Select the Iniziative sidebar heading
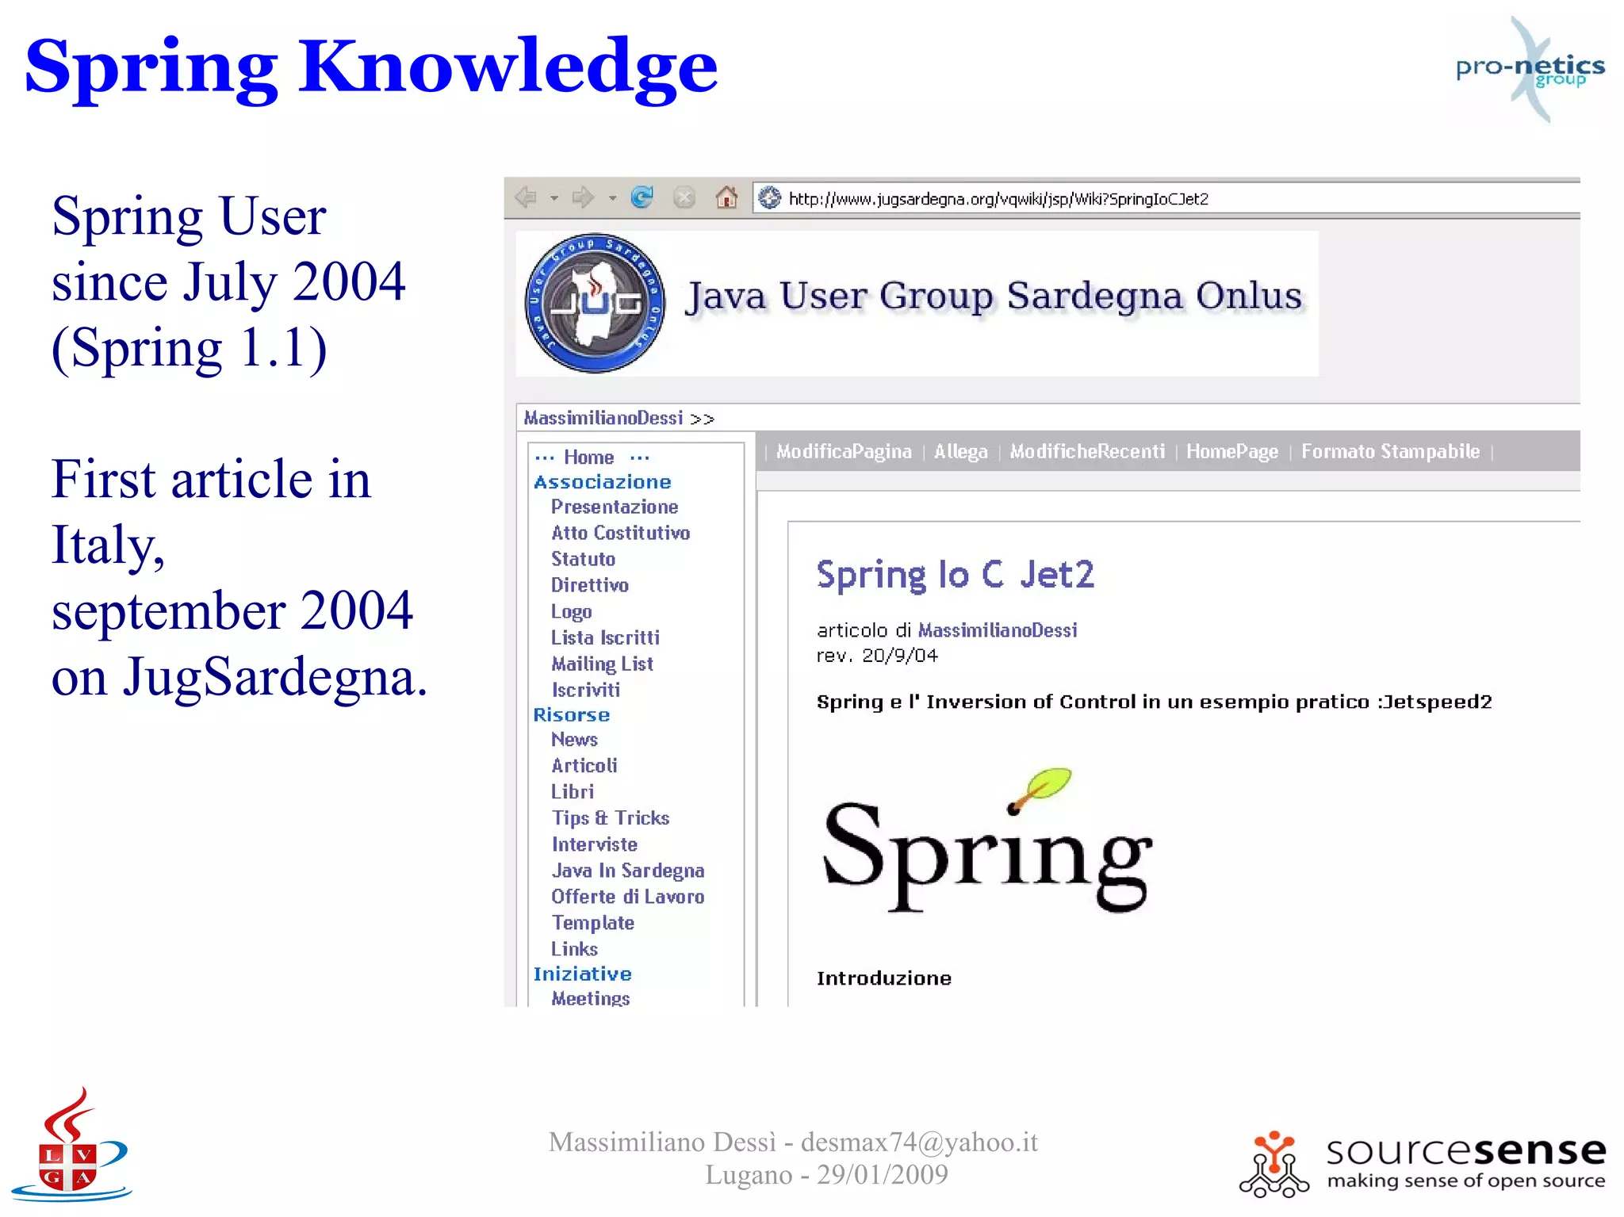This screenshot has width=1624, height=1217. click(582, 974)
